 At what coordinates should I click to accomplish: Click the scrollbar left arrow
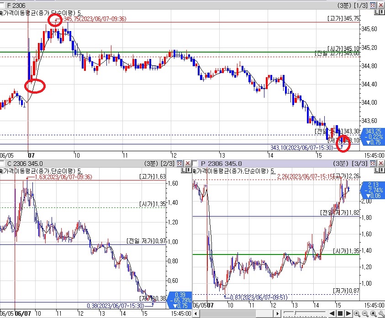click(x=195, y=313)
